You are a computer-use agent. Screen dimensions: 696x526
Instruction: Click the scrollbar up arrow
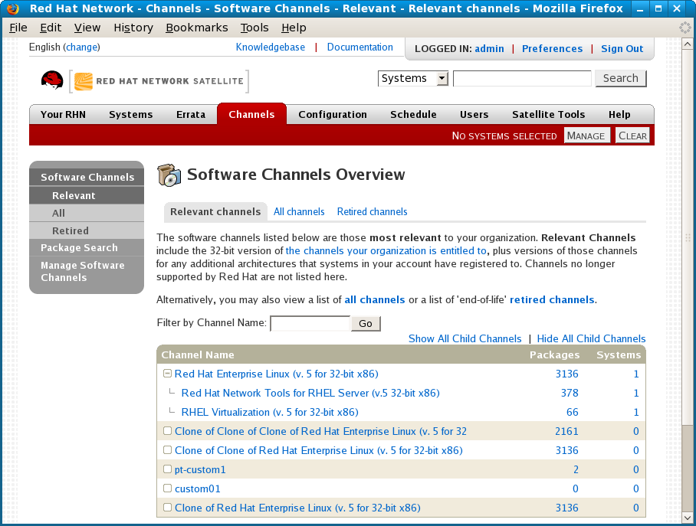pyautogui.click(x=687, y=44)
